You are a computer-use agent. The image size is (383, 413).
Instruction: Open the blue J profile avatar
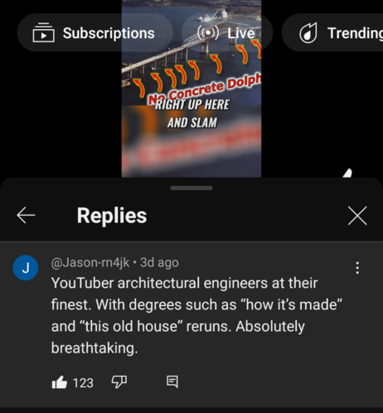26,268
